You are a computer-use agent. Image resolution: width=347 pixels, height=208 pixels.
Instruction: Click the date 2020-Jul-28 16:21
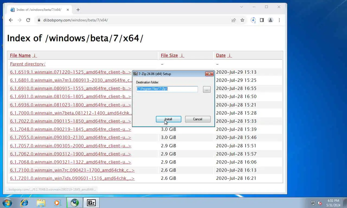236,178
